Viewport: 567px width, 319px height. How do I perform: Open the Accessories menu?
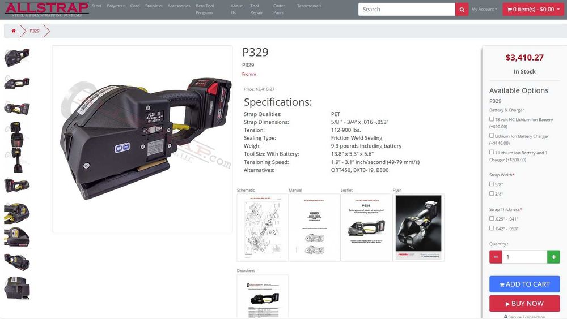(x=179, y=6)
